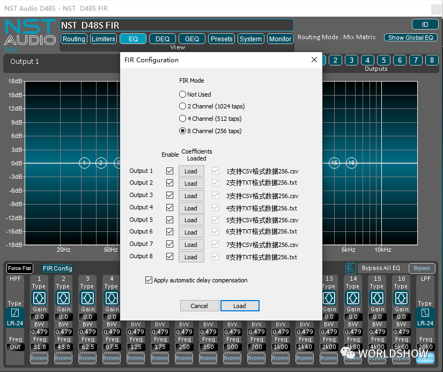Select Output 8 channel button
This screenshot has height=372, width=443.
click(432, 60)
